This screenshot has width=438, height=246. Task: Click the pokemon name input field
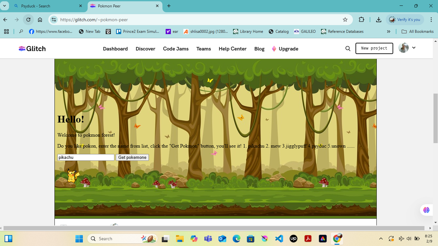pos(86,157)
